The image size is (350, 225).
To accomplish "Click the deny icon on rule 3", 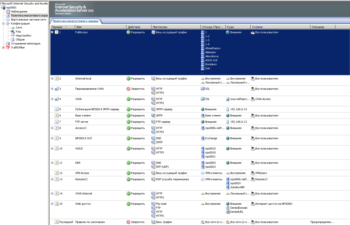I will click(128, 89).
